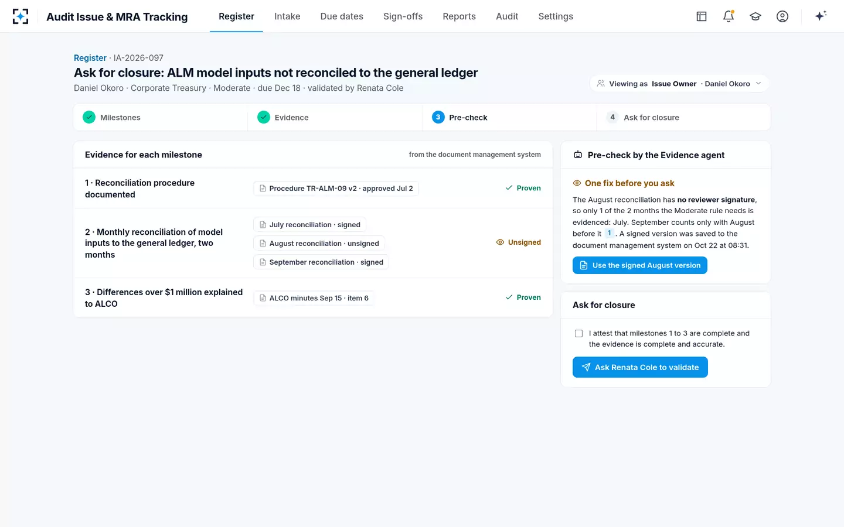Click Ask Renata Cole to validate button
Viewport: 844px width, 527px height.
click(x=640, y=367)
